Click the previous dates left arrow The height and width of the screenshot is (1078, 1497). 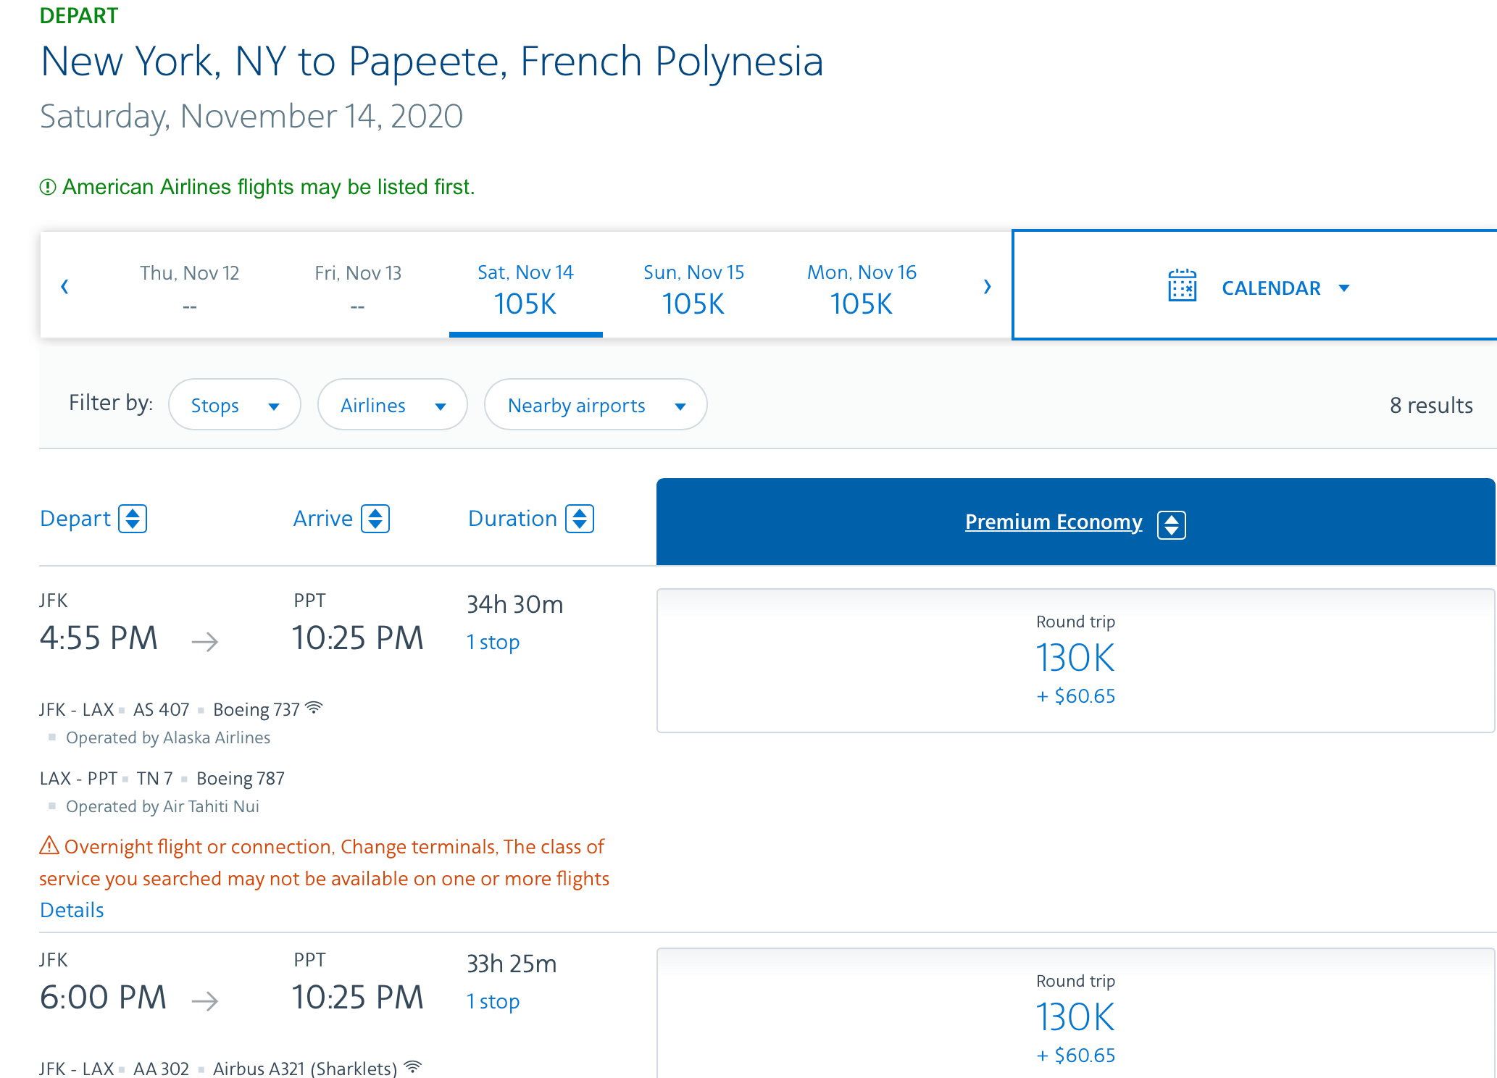64,286
